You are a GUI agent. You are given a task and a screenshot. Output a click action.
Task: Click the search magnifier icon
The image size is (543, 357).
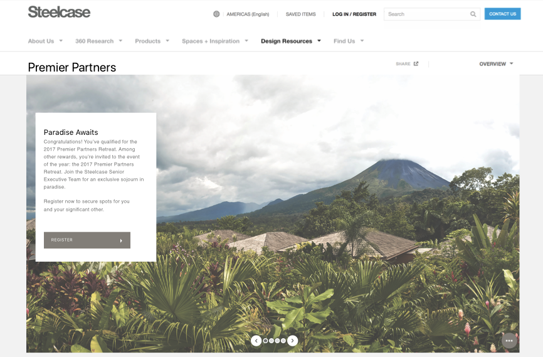(473, 14)
